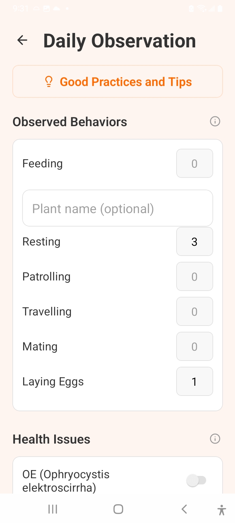This screenshot has width=235, height=523.
Task: Focus the Plant name input field
Action: tap(117, 208)
